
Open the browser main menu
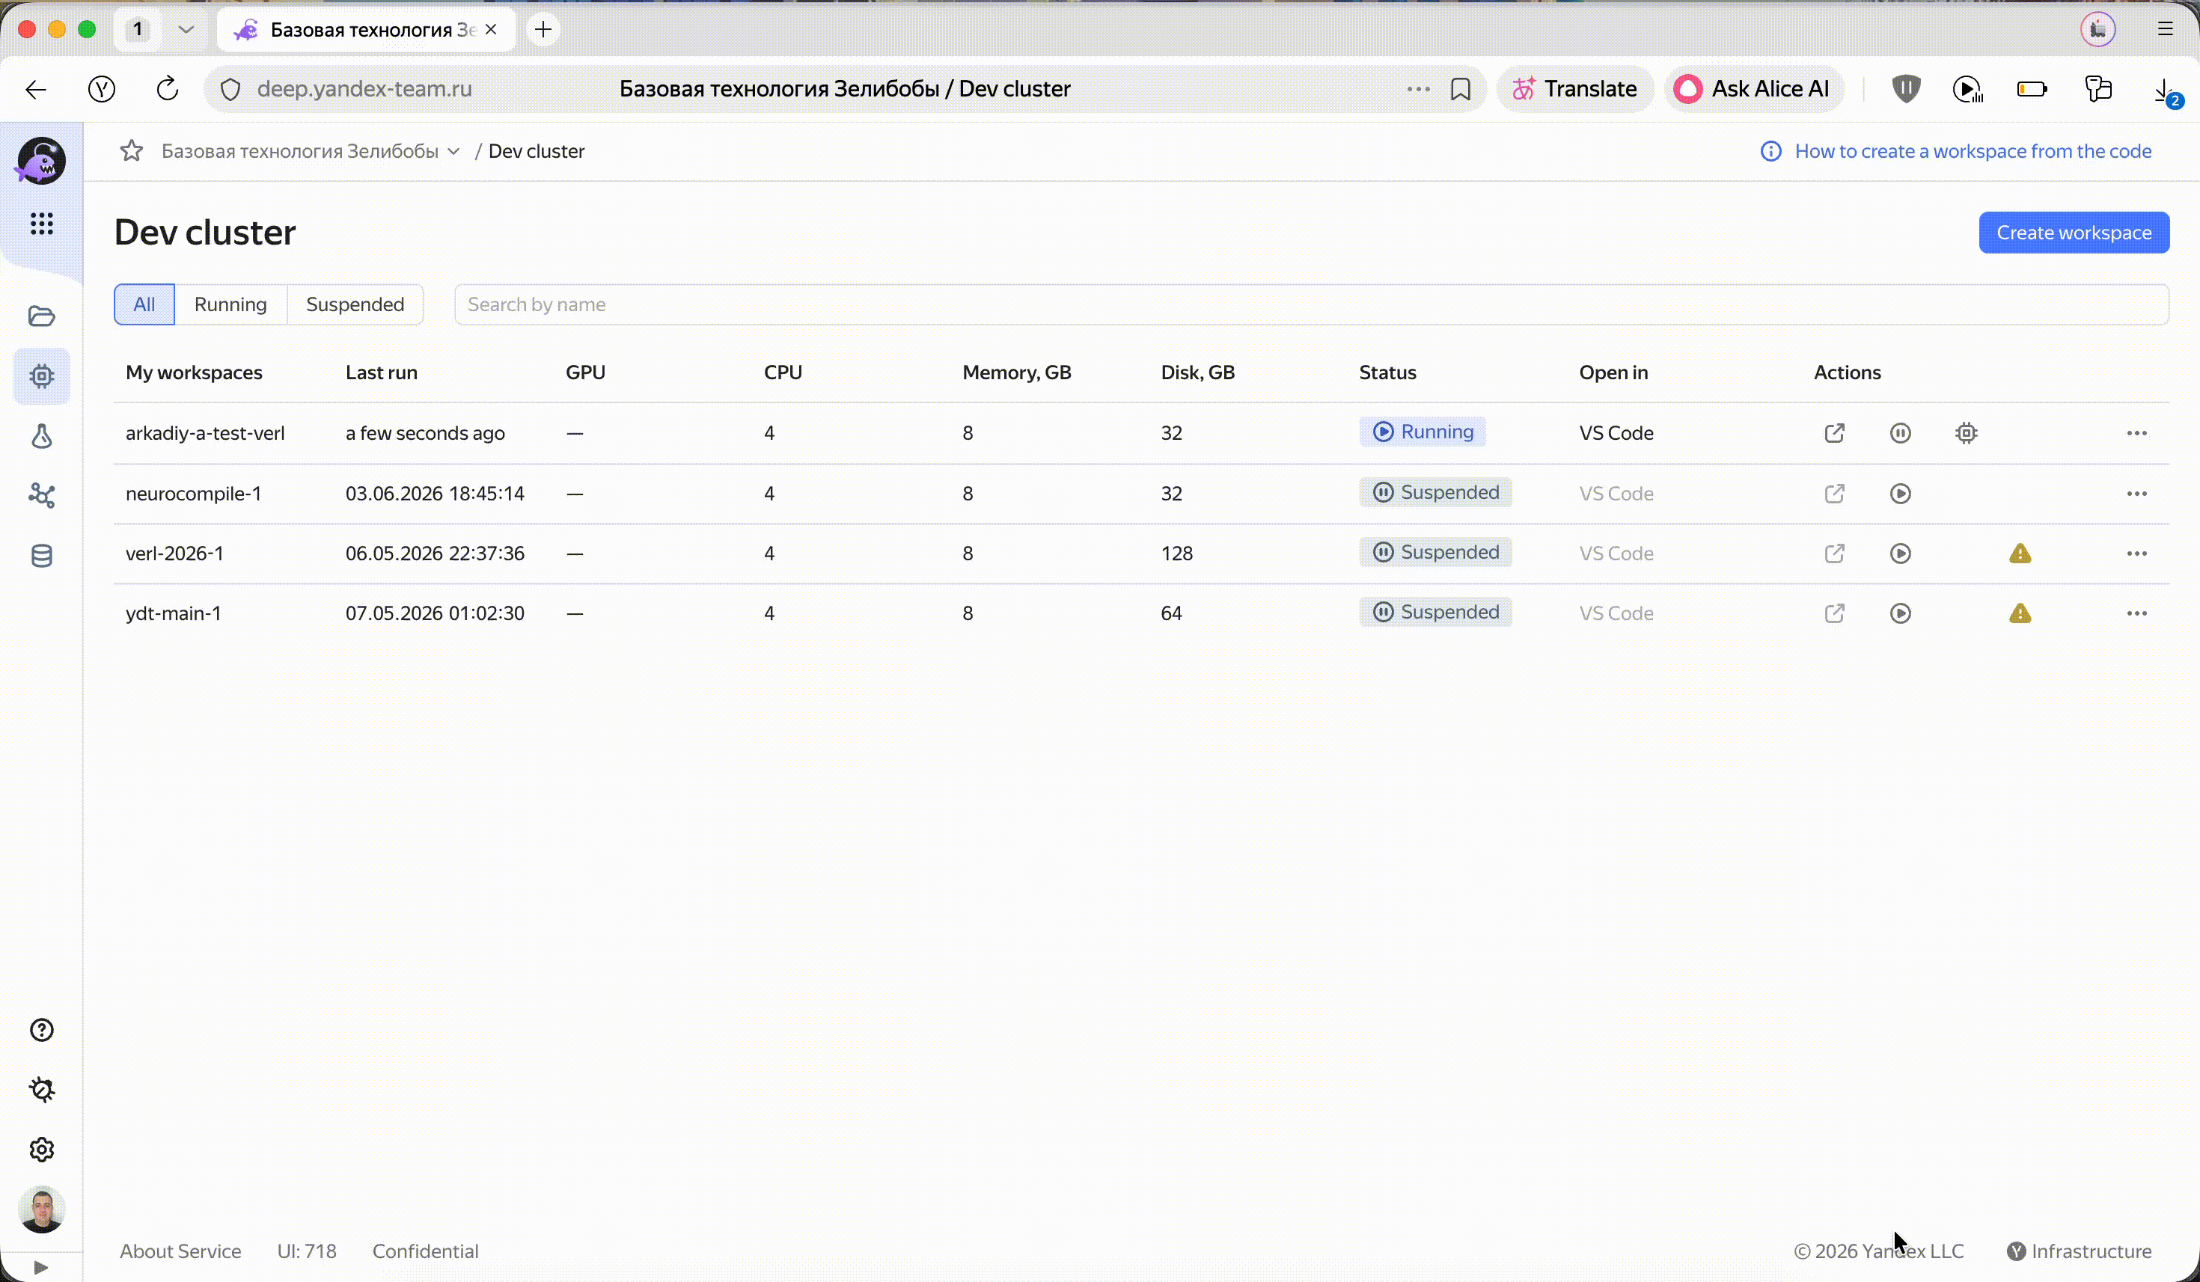[2165, 30]
